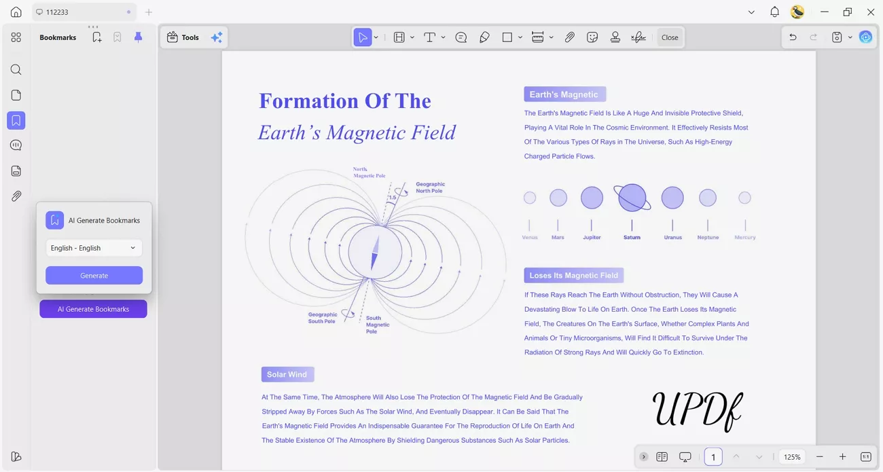Expand the Shape tool dropdown arrow

pos(520,37)
